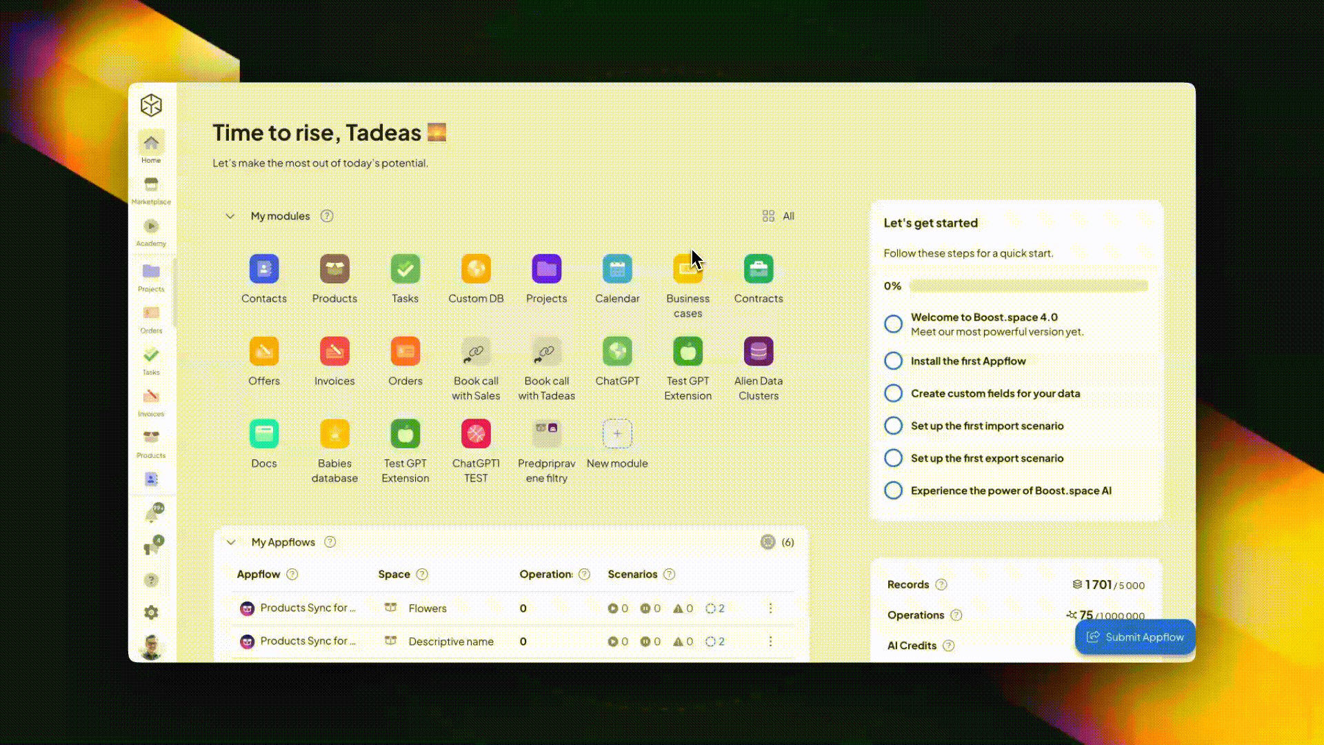Open options menu for Flowers appflow row
Viewport: 1324px width, 745px height.
[x=770, y=608]
